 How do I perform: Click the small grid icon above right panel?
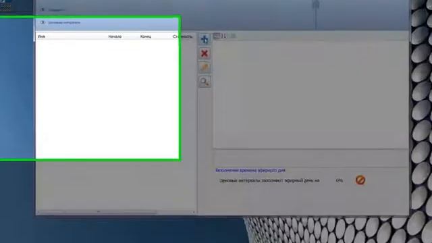coord(217,36)
